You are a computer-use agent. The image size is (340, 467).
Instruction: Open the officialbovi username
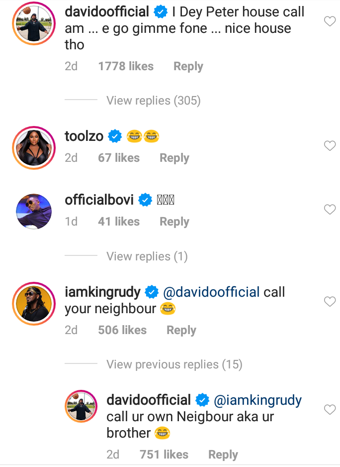tap(99, 200)
